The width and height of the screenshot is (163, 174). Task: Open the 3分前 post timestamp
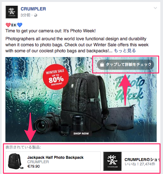pos(25,15)
